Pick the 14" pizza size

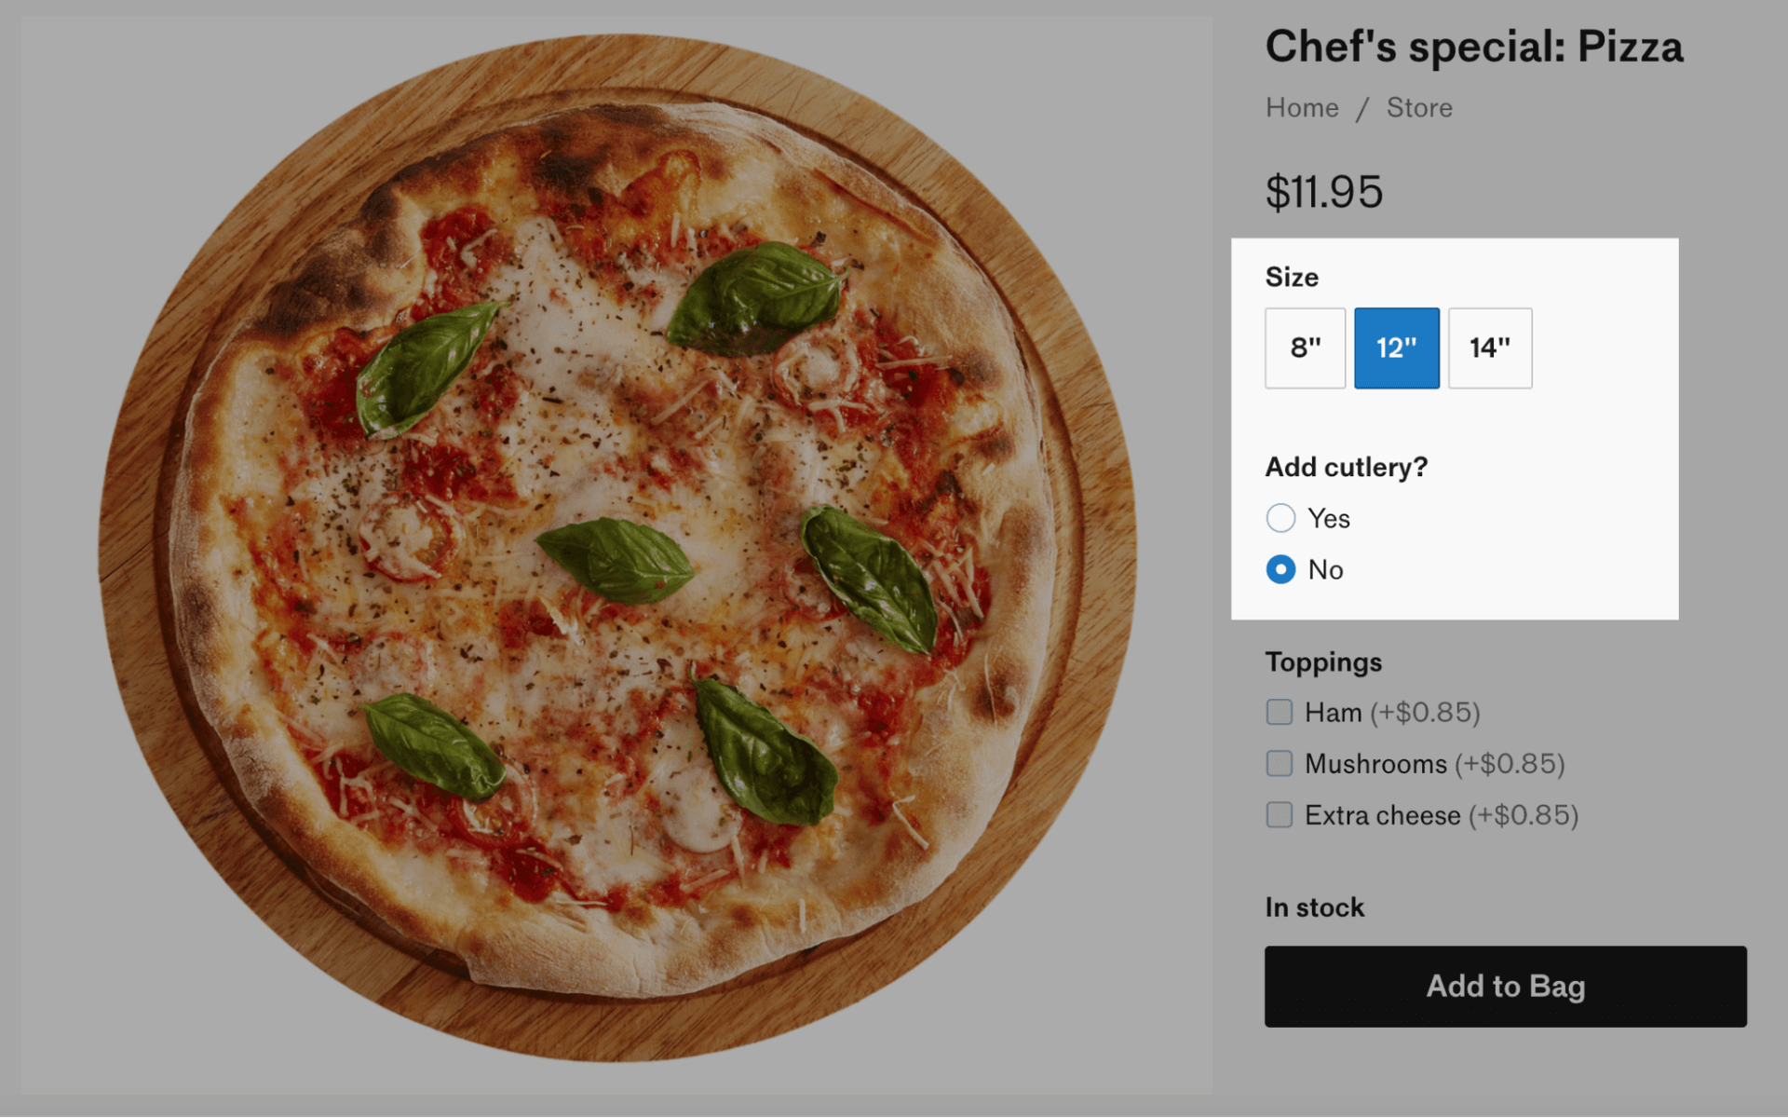[1489, 348]
